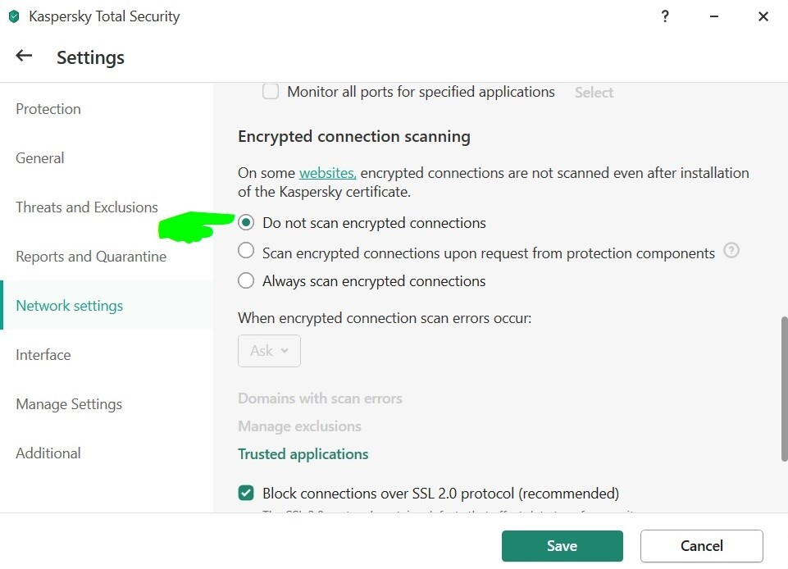The image size is (788, 569).
Task: Click the vertical scrollbar thumb
Action: tap(784, 389)
